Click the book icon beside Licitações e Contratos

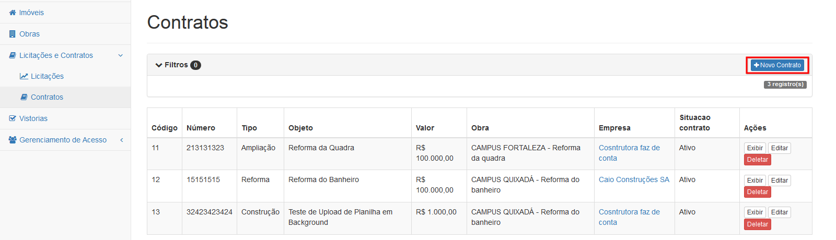[13, 55]
